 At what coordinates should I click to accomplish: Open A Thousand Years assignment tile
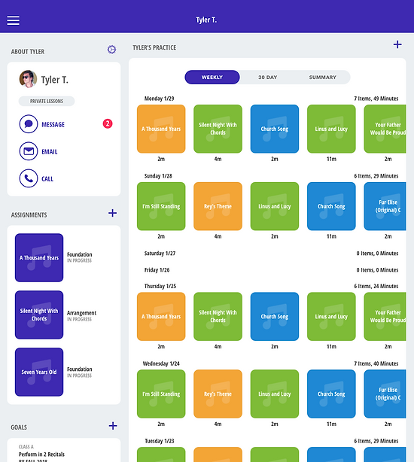coord(39,258)
